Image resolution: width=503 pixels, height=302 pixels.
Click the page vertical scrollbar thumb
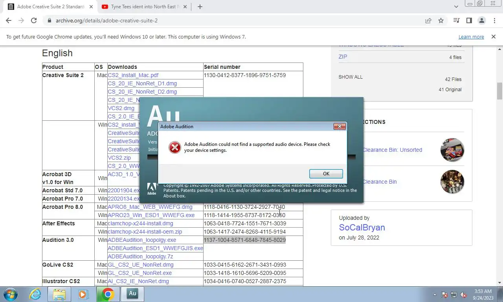tap(500, 91)
